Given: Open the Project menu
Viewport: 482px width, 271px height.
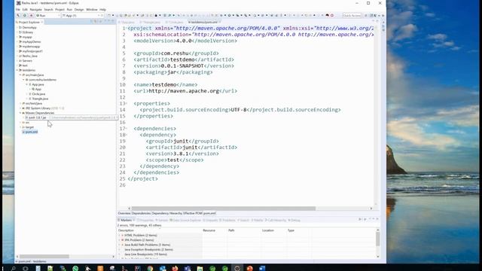Looking at the screenshot, I should (59, 10).
